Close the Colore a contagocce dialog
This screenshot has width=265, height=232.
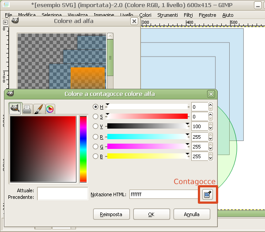[212, 94]
